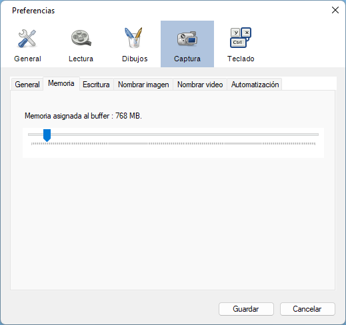
Task: Open the Nombrar video tab
Action: click(200, 85)
